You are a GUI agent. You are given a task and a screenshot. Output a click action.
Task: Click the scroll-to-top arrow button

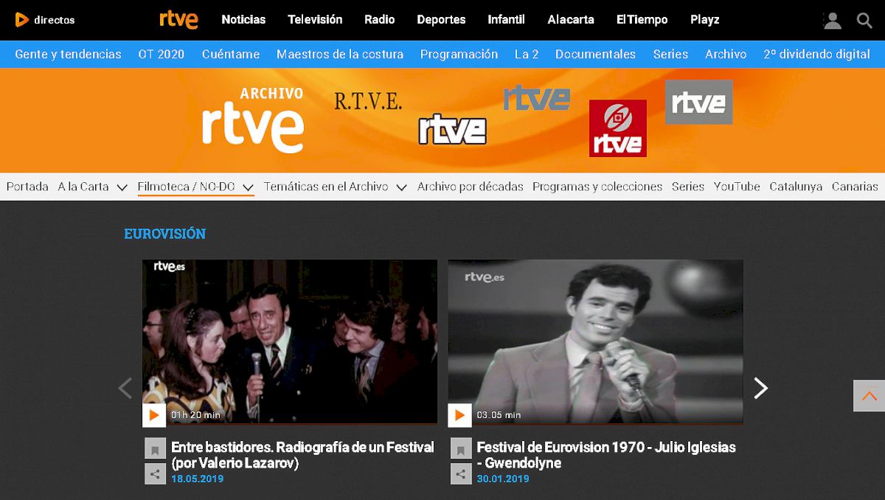tap(869, 396)
